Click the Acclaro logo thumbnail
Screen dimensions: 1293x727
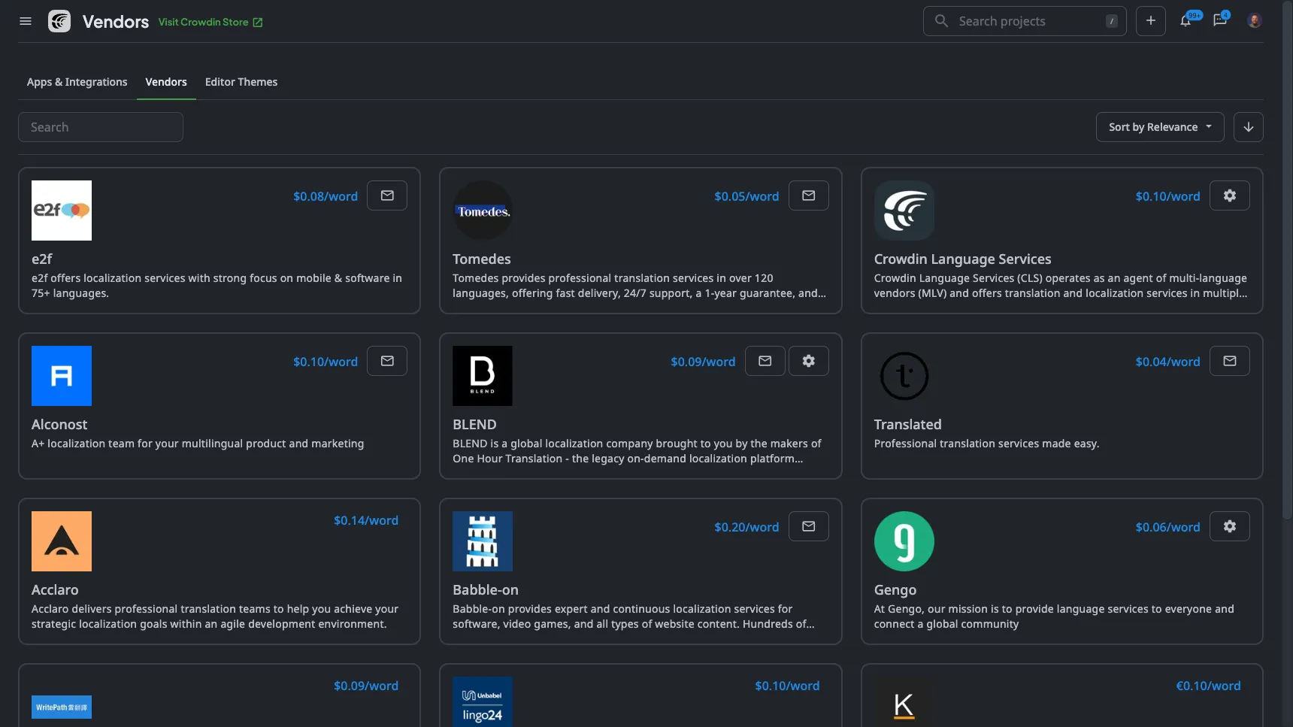tap(62, 541)
